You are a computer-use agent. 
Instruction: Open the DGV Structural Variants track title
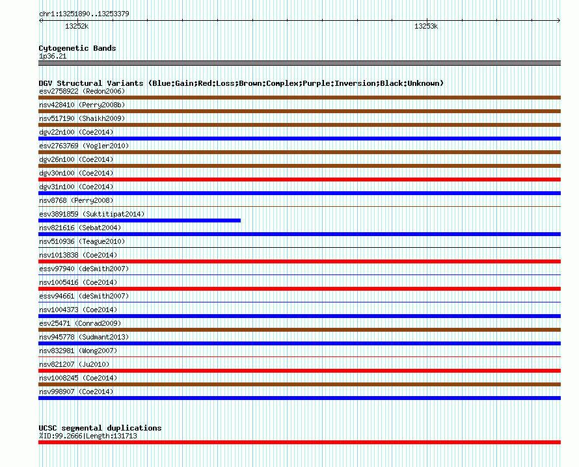click(241, 83)
